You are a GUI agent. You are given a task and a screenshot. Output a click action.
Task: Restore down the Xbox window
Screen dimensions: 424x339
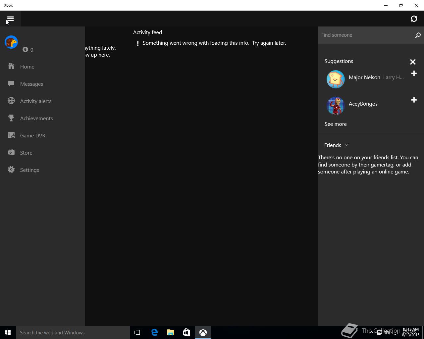tap(401, 5)
